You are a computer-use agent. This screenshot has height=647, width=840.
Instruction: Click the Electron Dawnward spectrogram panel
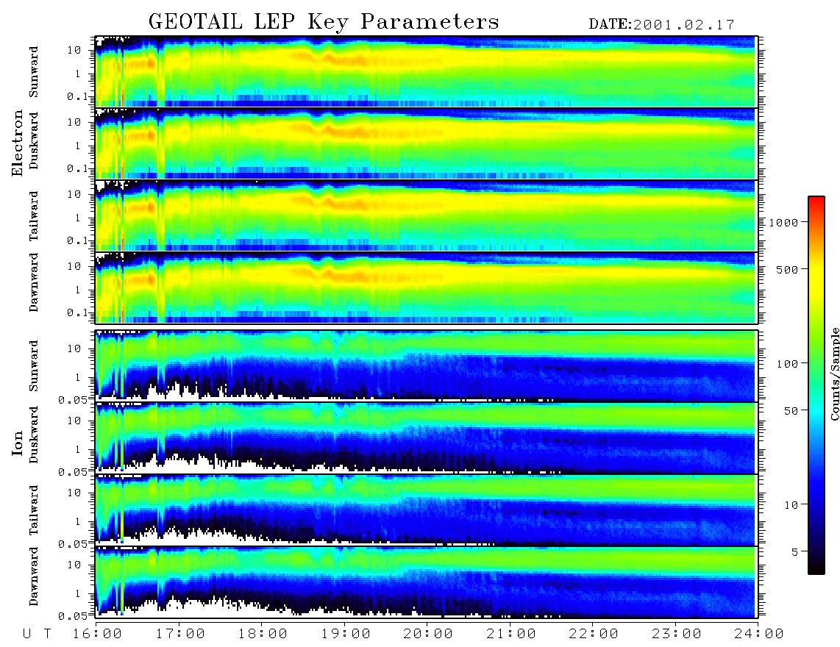pos(426,287)
